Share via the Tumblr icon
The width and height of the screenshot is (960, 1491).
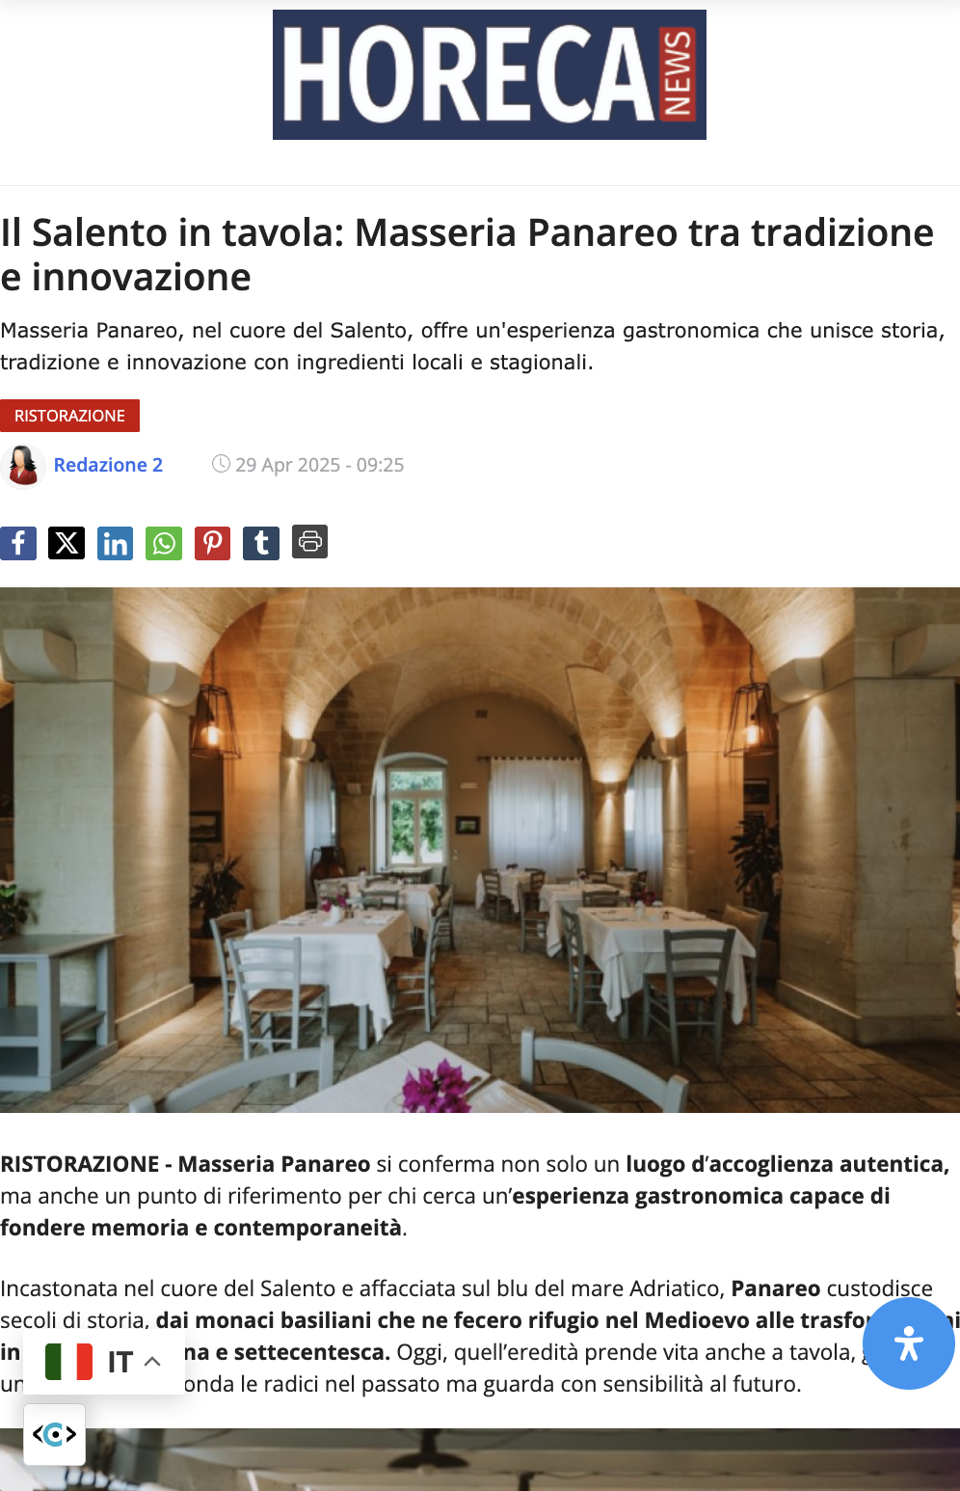tap(261, 543)
